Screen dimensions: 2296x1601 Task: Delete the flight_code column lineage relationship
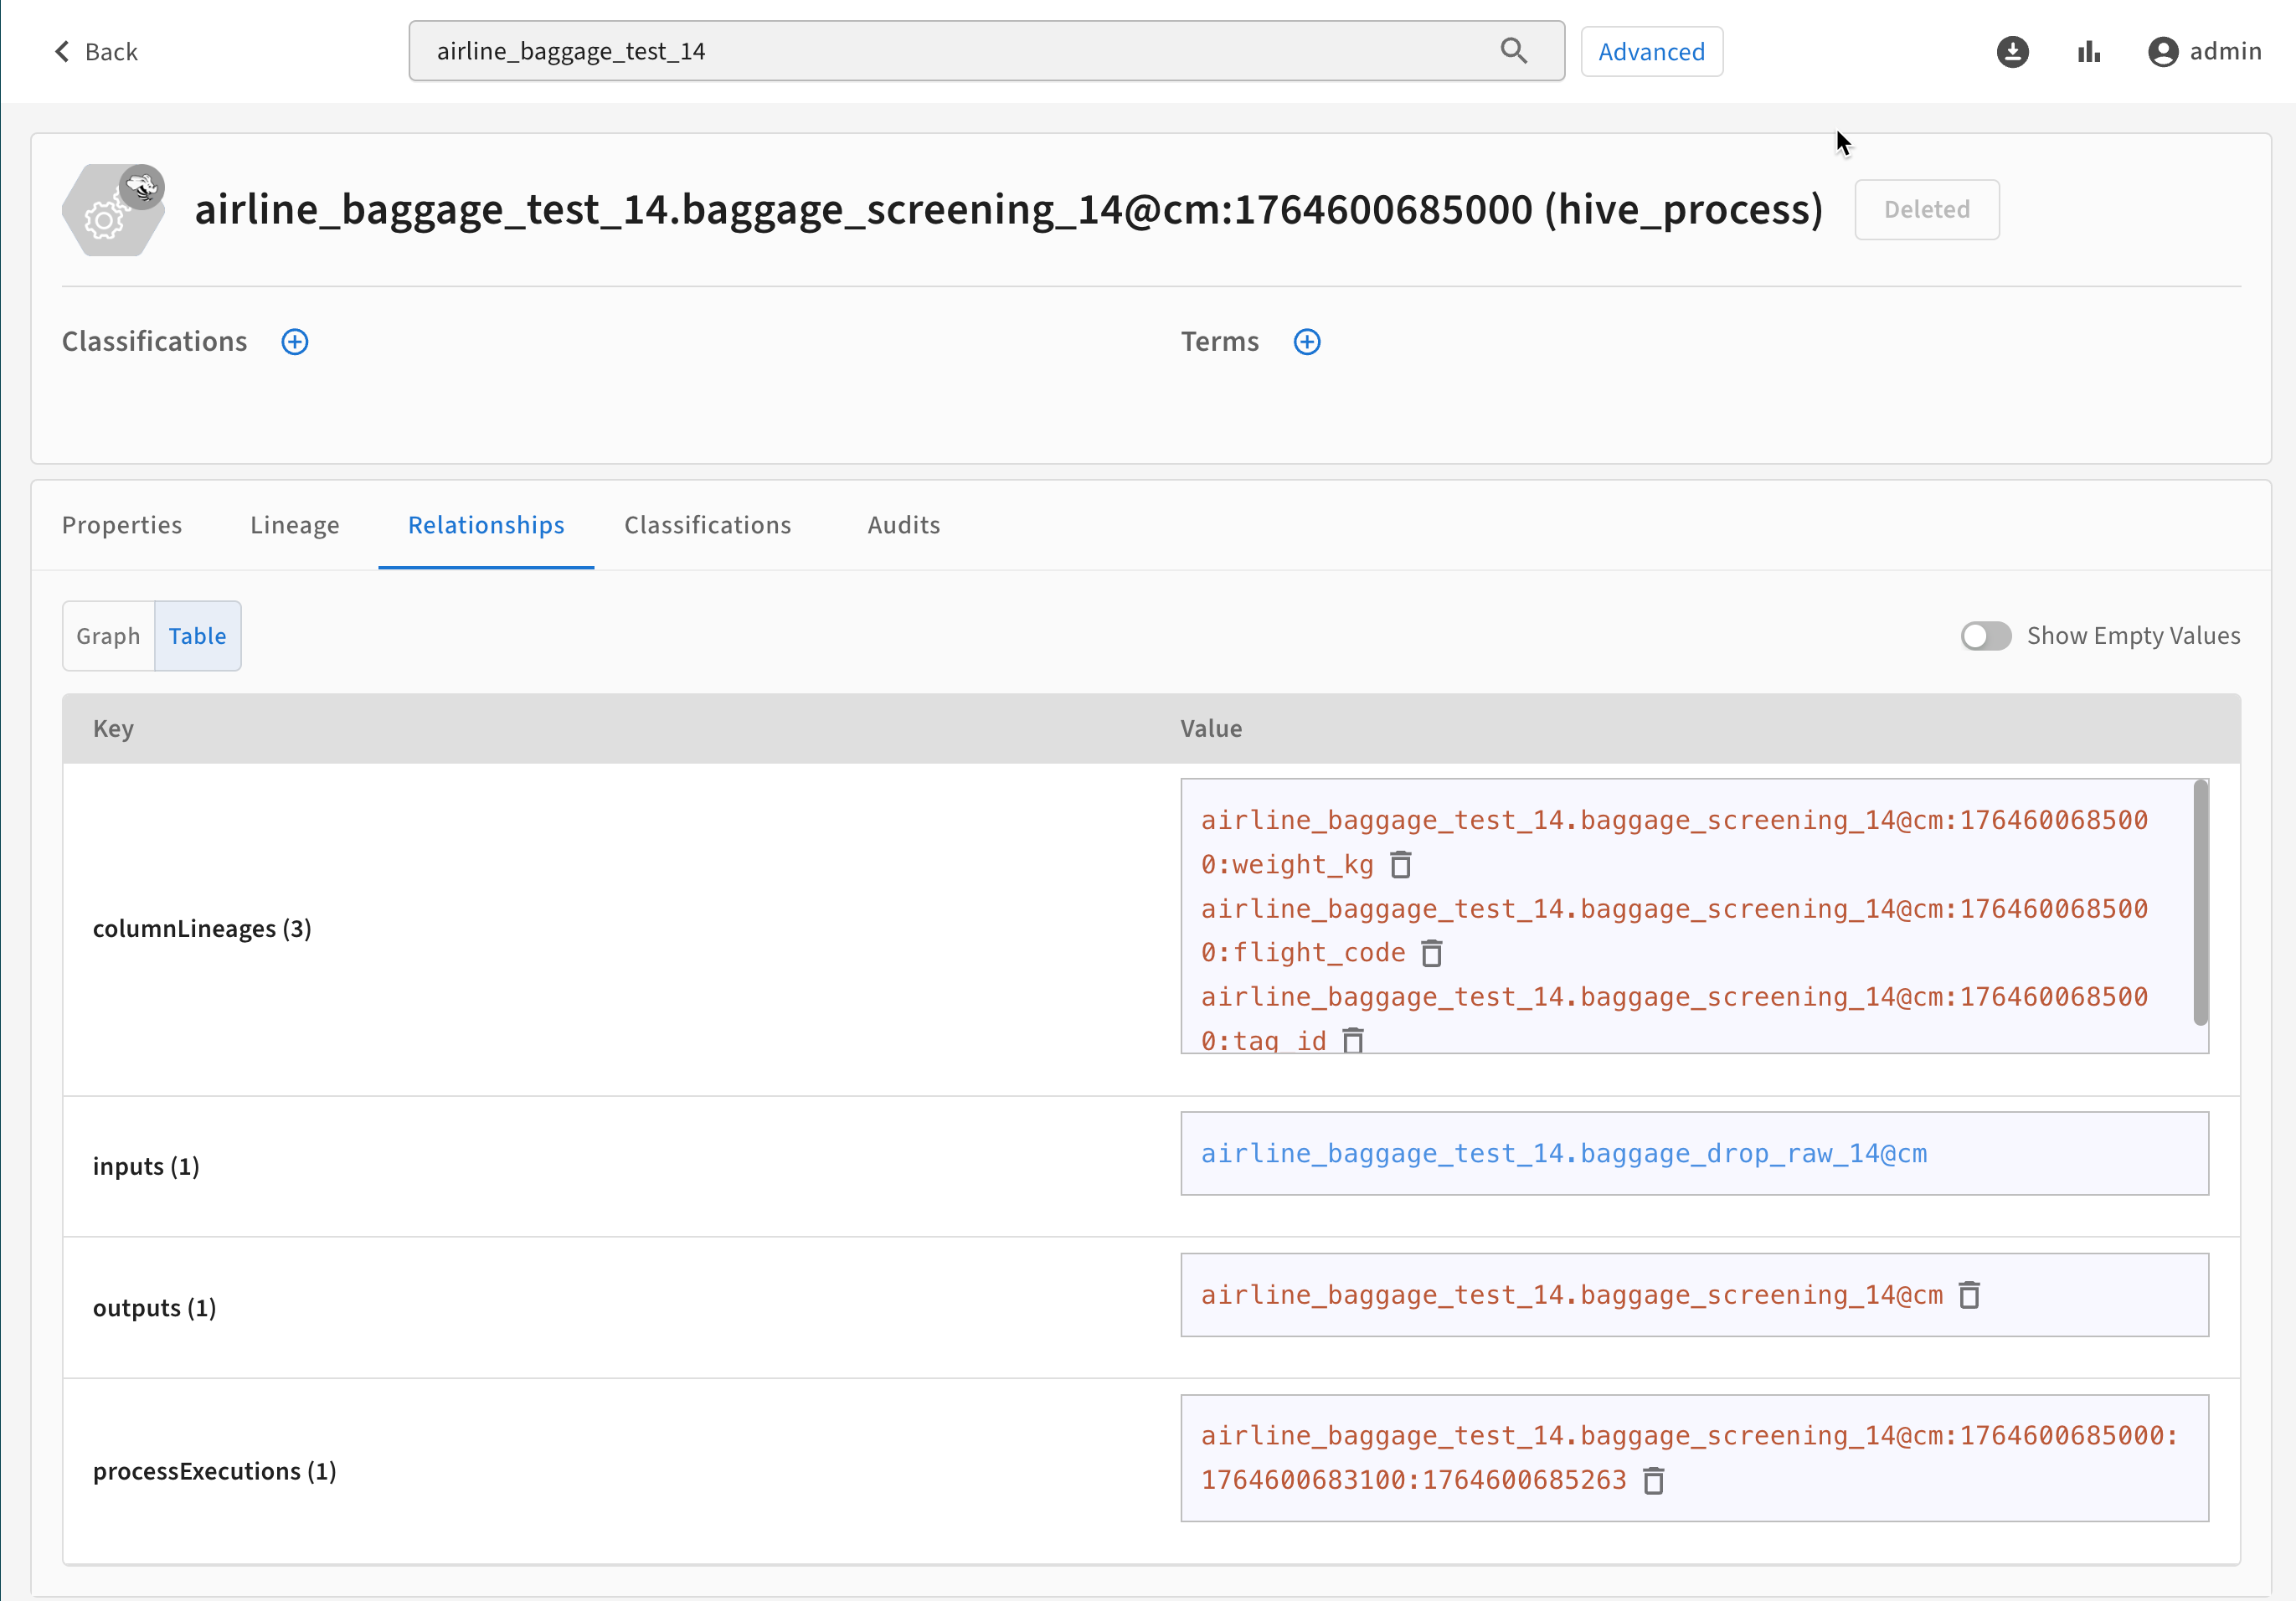click(1431, 953)
